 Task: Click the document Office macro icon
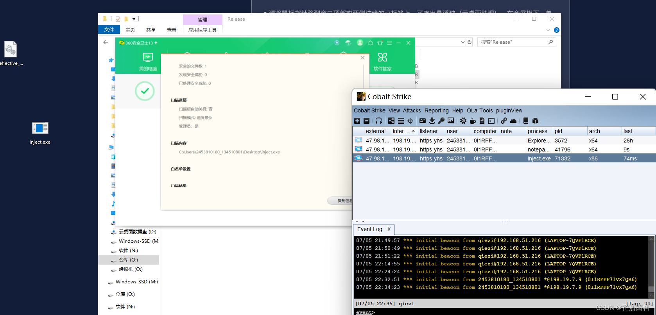[482, 121]
